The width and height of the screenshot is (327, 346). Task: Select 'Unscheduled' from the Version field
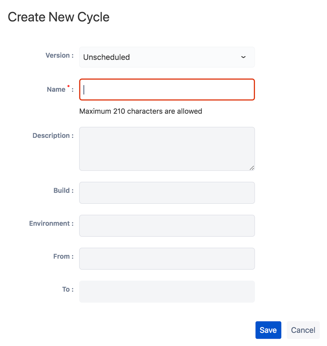click(x=167, y=57)
